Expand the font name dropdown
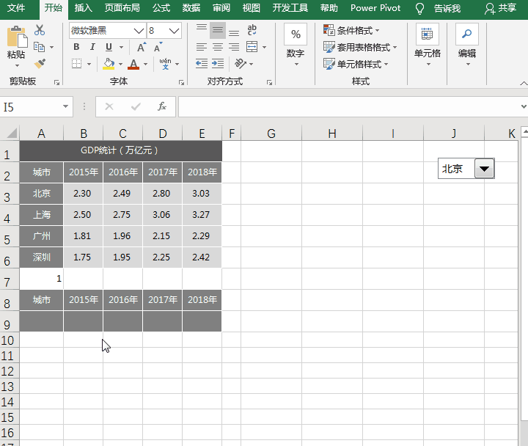Screen dimensions: 528x446 139,31
